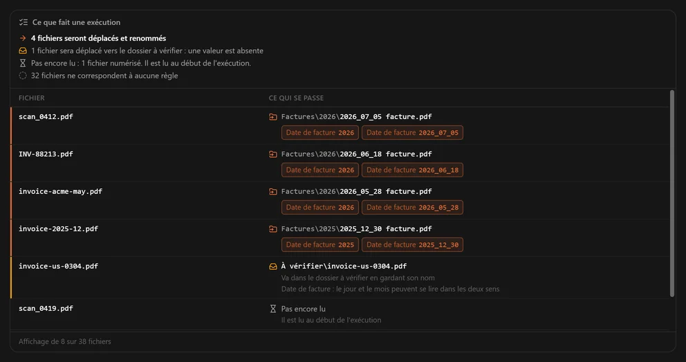Click the move-folder icon in the scan_0412.pdf row
The image size is (686, 362).
(x=273, y=117)
